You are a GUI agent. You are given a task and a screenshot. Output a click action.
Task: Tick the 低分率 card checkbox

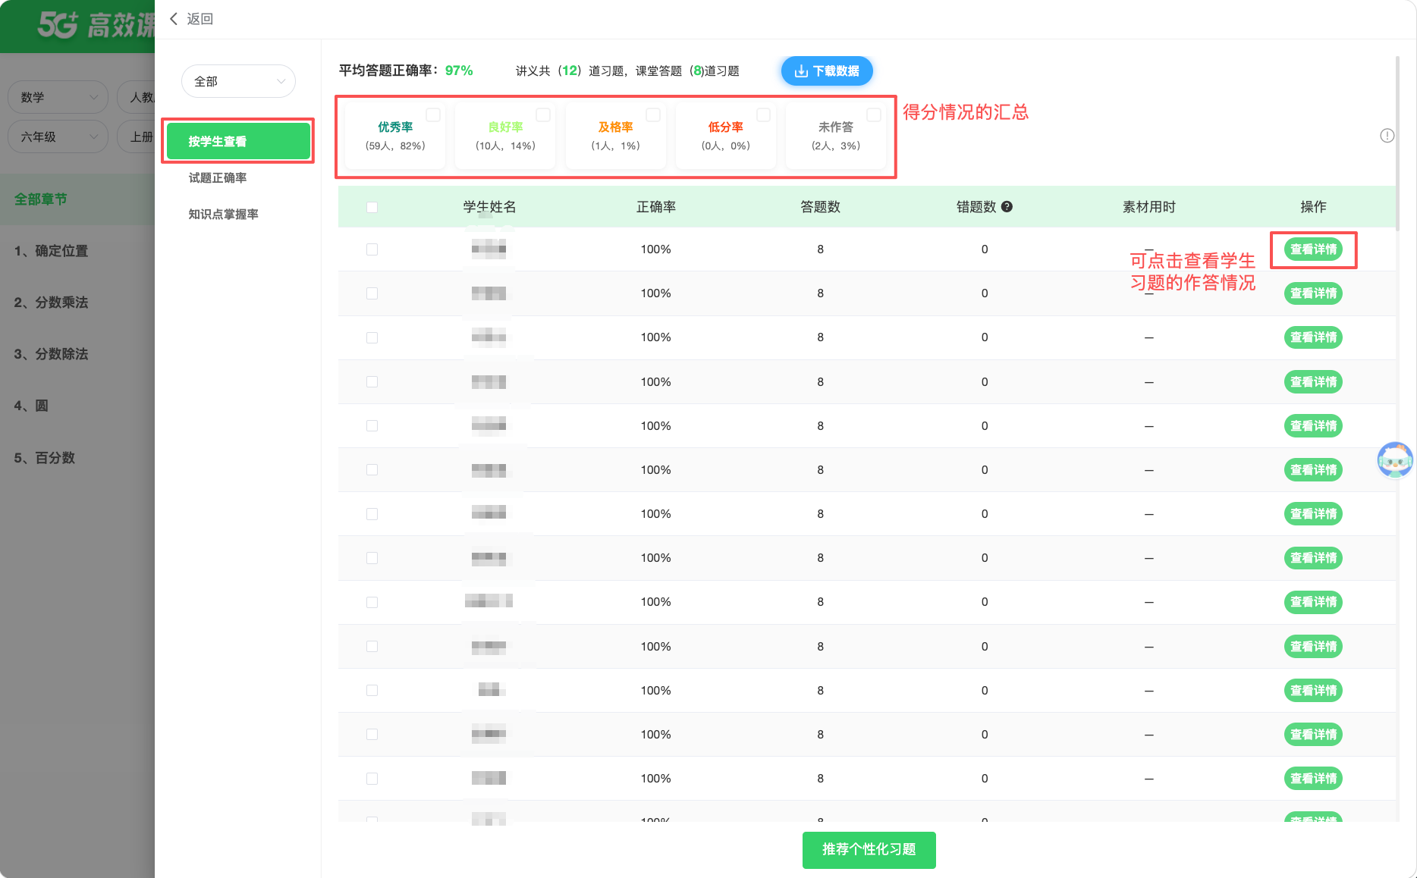(764, 114)
